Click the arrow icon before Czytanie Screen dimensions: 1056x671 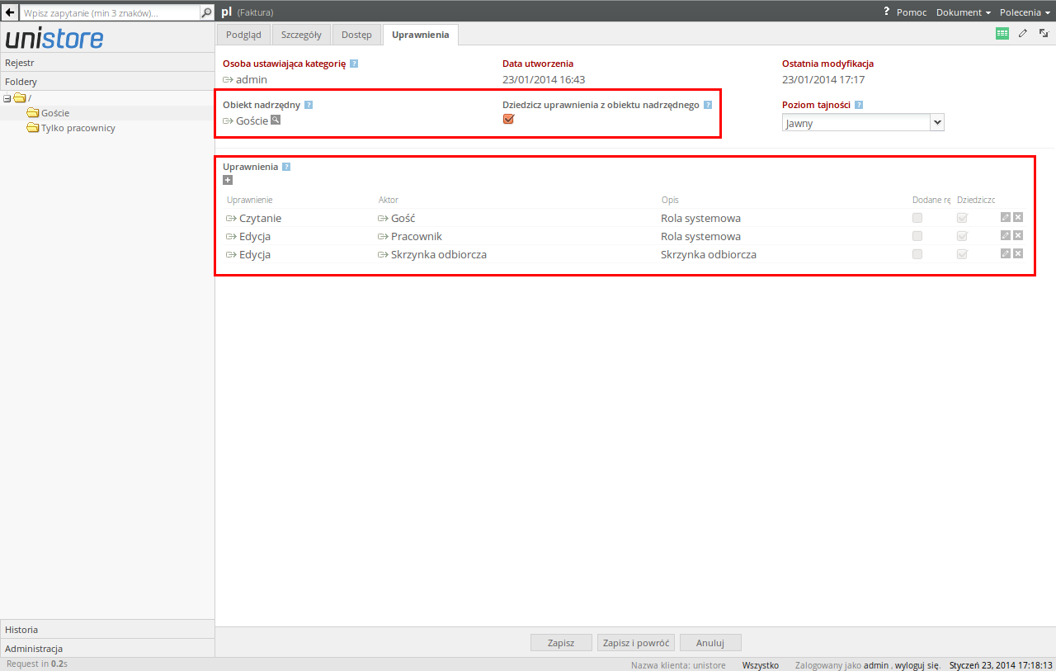[x=231, y=219]
